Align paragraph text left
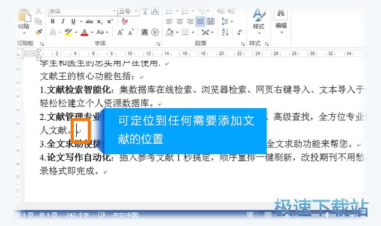The width and height of the screenshot is (381, 226). [169, 21]
